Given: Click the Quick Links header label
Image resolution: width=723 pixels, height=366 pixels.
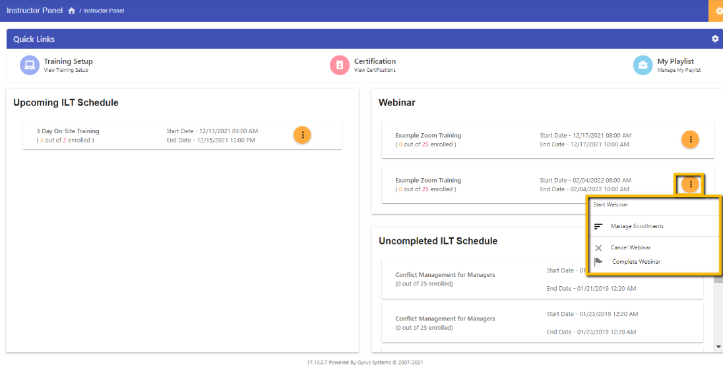Looking at the screenshot, I should [x=34, y=39].
